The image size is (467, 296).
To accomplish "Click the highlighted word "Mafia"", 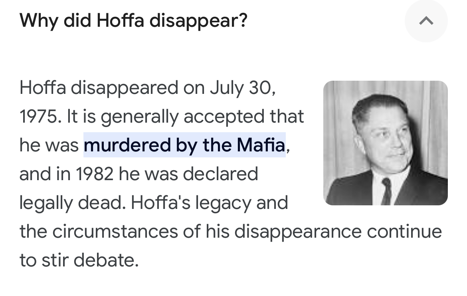I will click(261, 145).
